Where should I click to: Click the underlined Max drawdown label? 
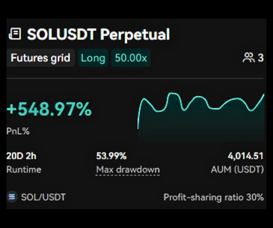pos(128,170)
